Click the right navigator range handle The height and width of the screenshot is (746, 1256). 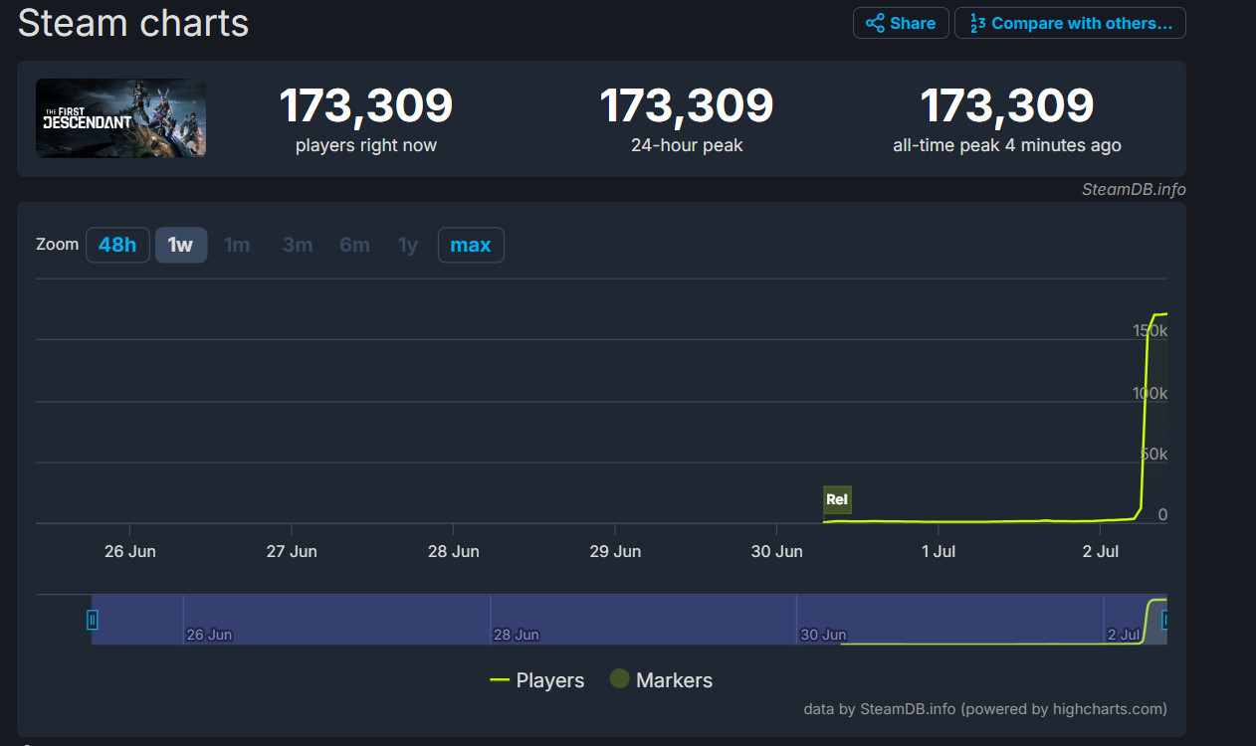pyautogui.click(x=1164, y=620)
